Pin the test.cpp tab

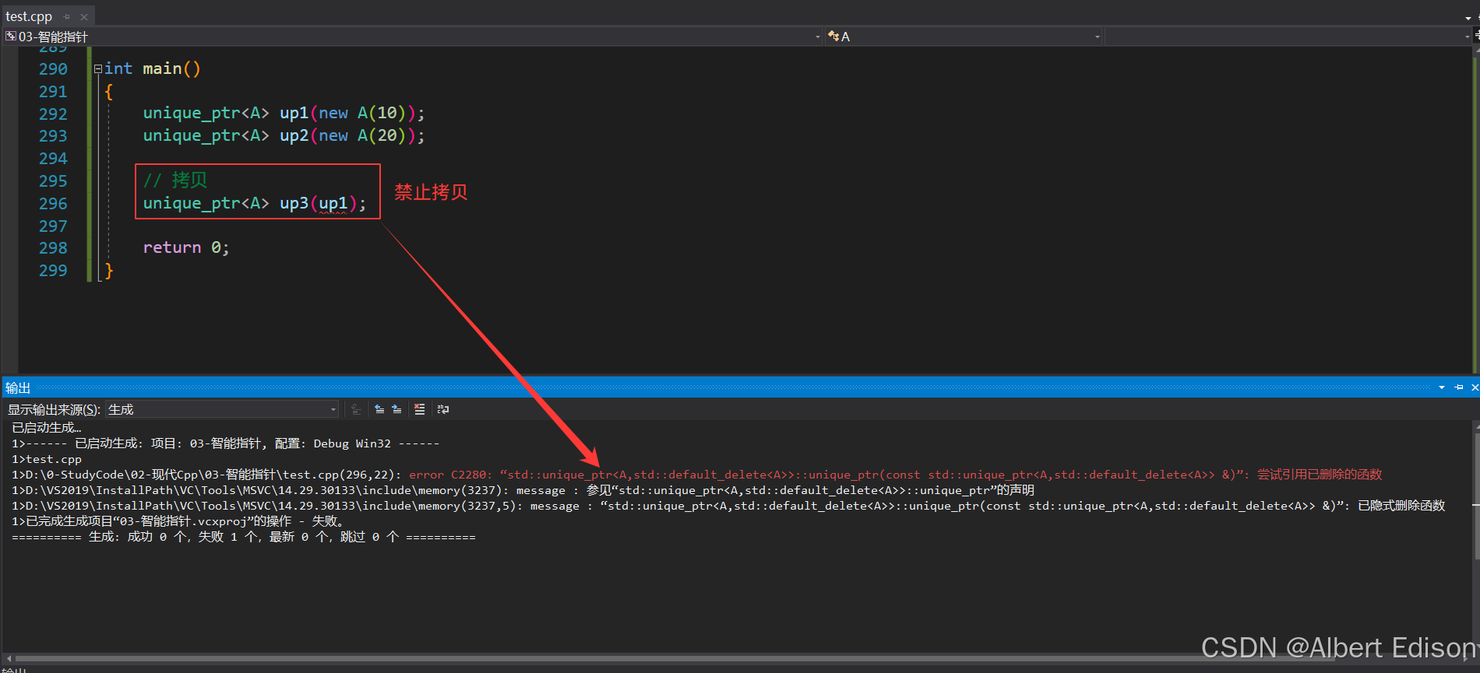click(67, 16)
